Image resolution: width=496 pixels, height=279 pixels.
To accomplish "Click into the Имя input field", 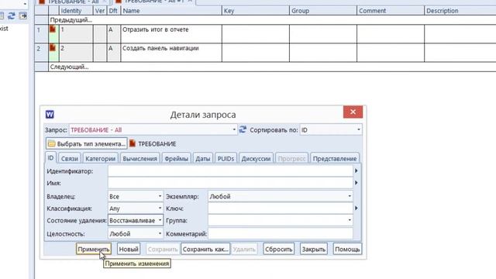I will coord(230,183).
